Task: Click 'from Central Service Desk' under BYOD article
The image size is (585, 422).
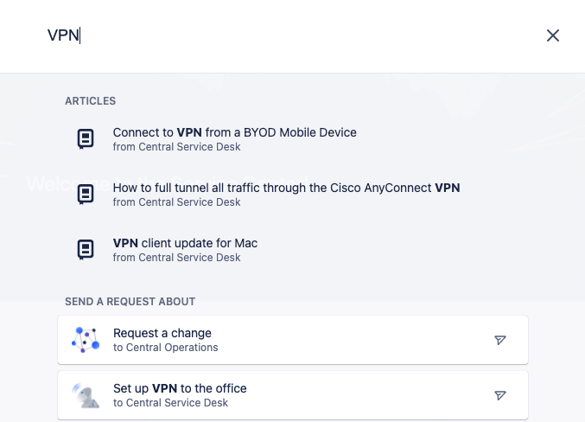Action: click(x=176, y=147)
